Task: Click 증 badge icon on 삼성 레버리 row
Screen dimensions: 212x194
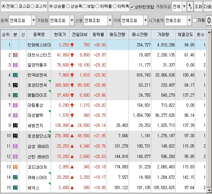Action: pos(15,146)
